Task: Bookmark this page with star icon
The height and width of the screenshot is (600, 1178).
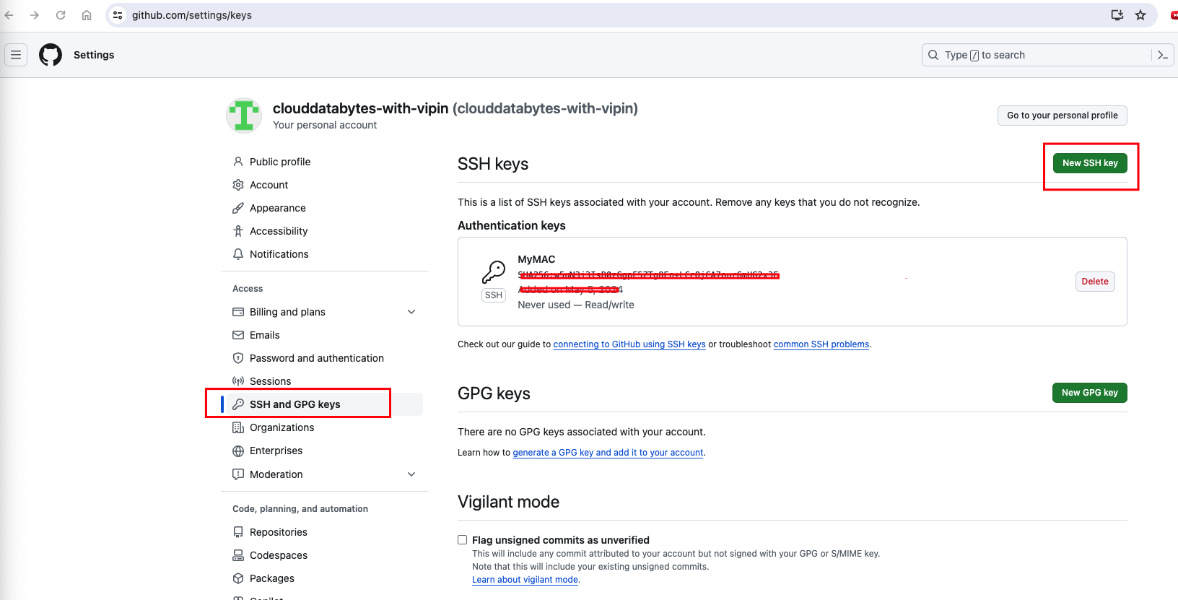Action: (x=1140, y=15)
